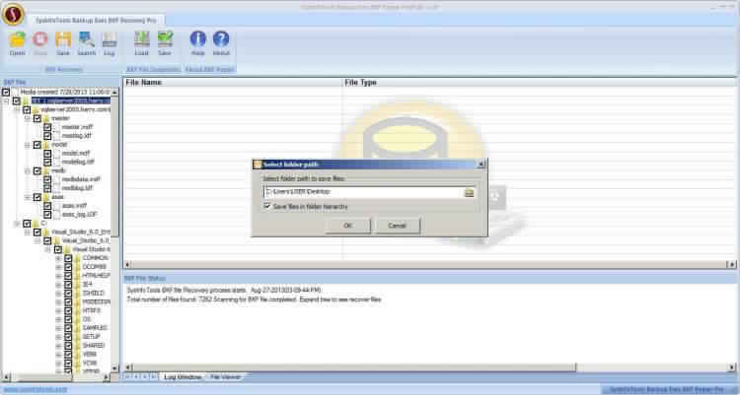Open the website link in status bar
Image resolution: width=740 pixels, height=395 pixels.
coord(36,390)
